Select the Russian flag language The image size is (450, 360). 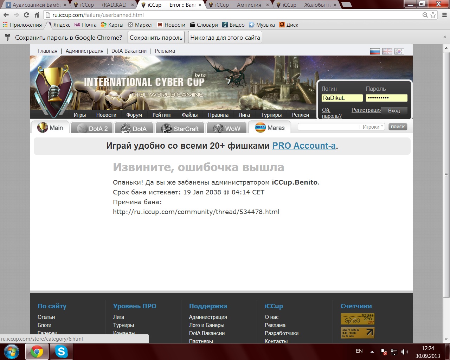point(375,51)
